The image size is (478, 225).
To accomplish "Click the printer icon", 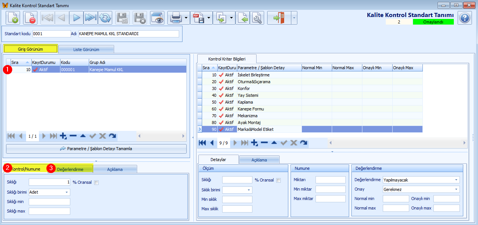I will click(176, 18).
